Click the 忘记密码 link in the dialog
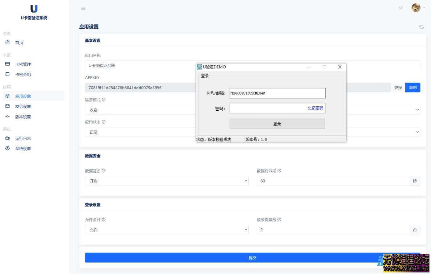 [315, 108]
